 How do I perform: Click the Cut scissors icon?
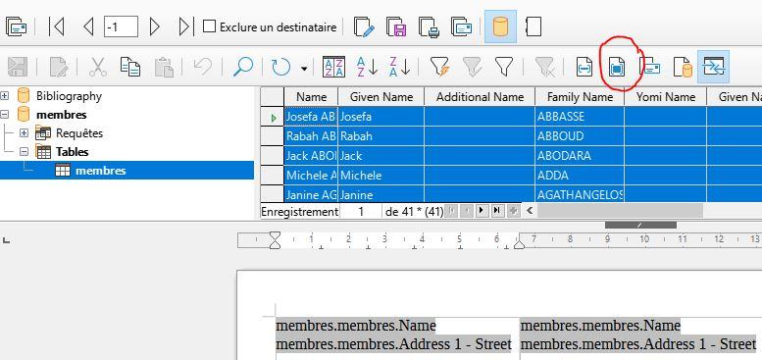(98, 67)
